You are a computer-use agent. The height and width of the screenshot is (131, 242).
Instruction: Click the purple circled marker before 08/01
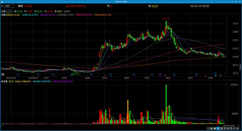pos(160,74)
